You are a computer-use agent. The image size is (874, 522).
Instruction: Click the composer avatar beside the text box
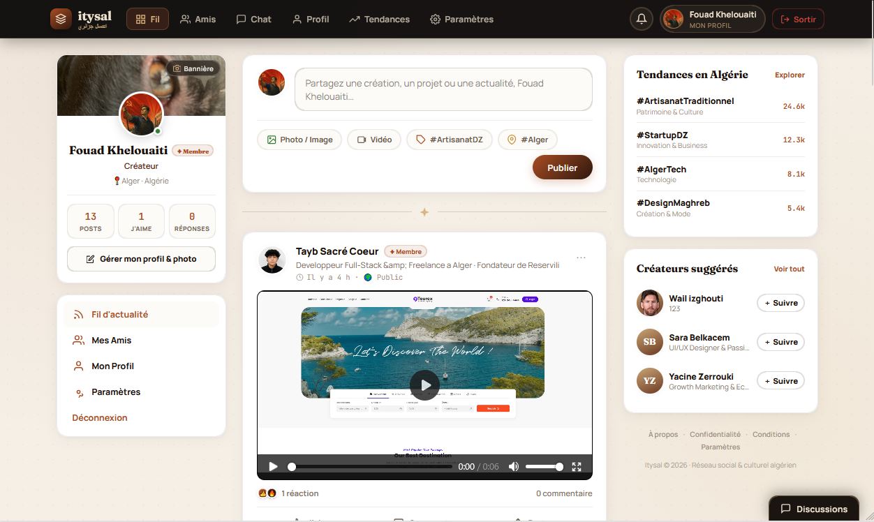[272, 82]
